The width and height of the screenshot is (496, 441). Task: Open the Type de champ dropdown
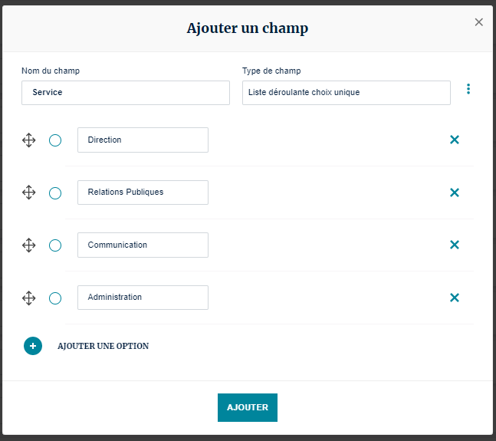pyautogui.click(x=346, y=93)
